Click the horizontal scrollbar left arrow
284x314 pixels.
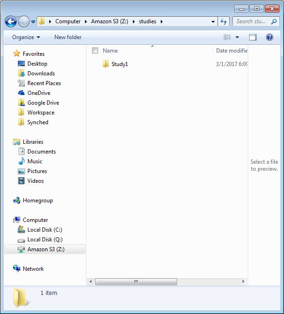[x=91, y=281]
